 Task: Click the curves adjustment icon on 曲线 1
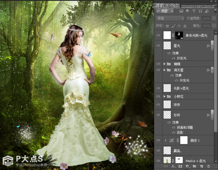tap(172, 140)
